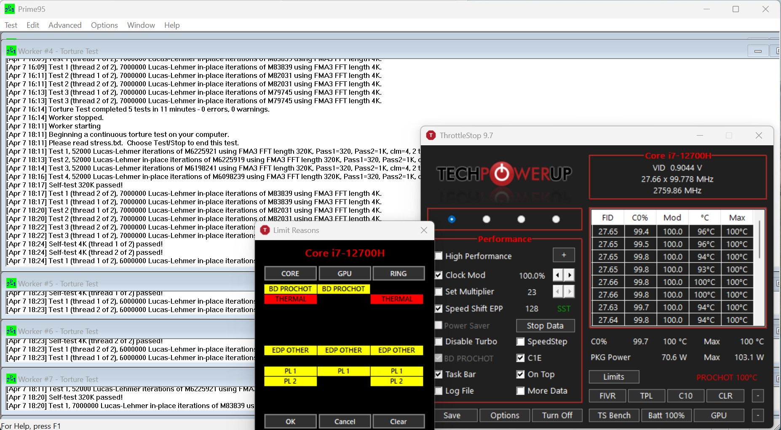Click the Worker #7 window icon
Screen dimensions: 781x430
click(11, 379)
